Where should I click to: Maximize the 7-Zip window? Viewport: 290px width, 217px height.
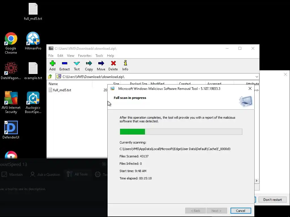240,48
